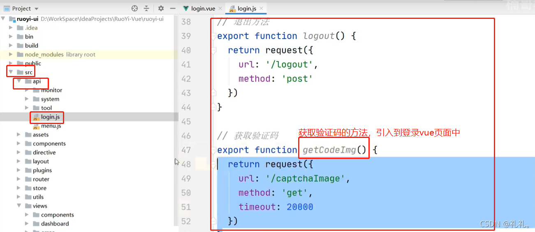Screen dimensions: 535x232
Task: Select the router folder
Action: point(41,179)
